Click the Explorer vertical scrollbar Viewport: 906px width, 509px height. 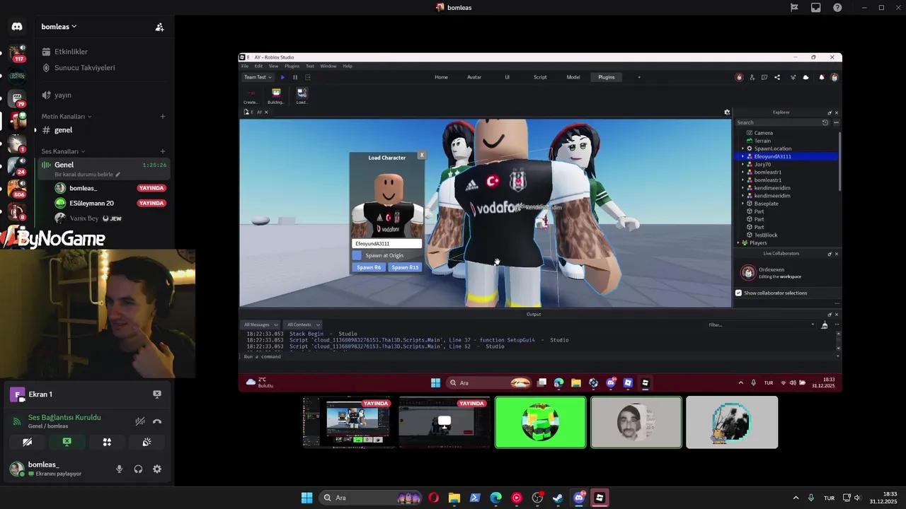[x=840, y=161]
